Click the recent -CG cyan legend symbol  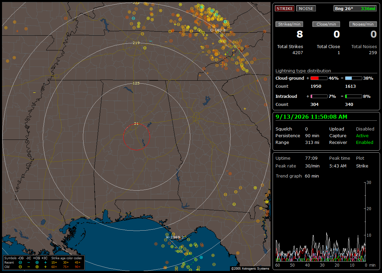click(x=20, y=263)
